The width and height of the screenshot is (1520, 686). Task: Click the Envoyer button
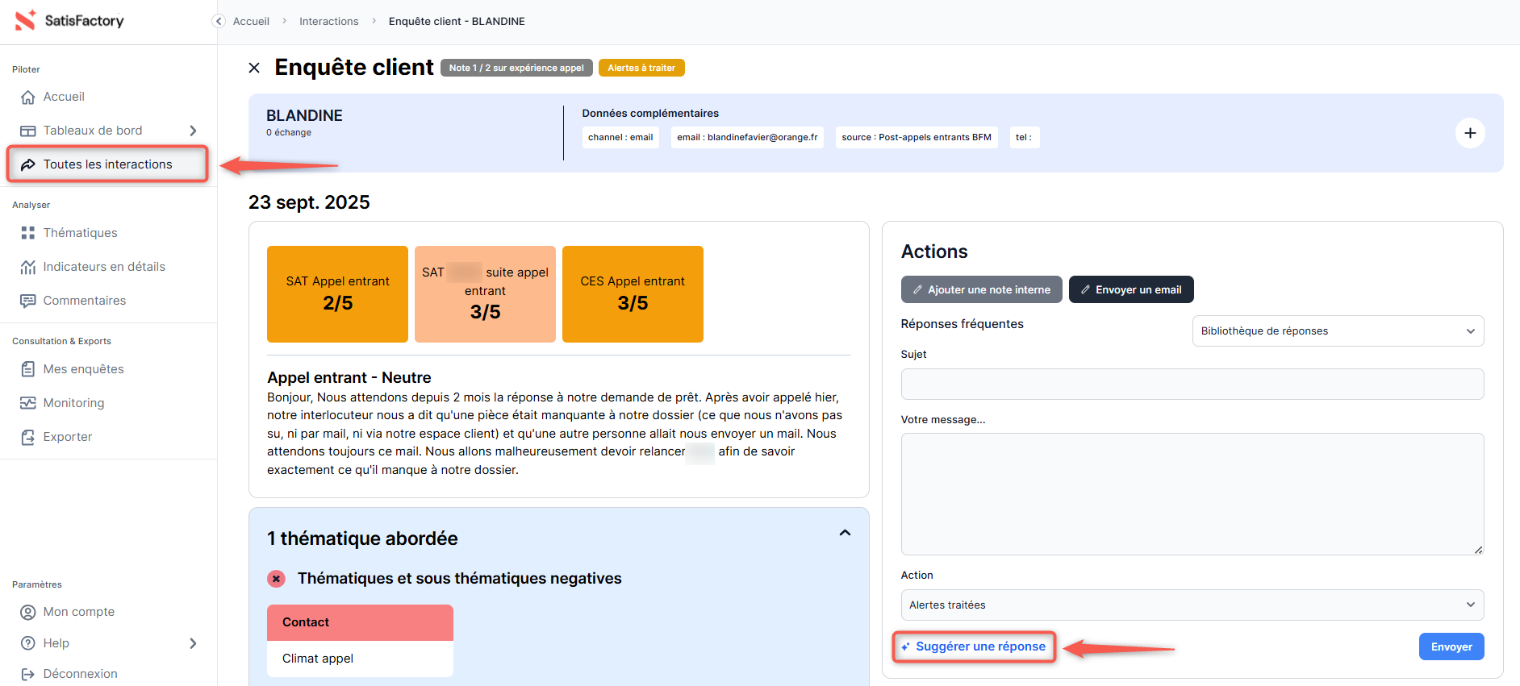point(1451,647)
